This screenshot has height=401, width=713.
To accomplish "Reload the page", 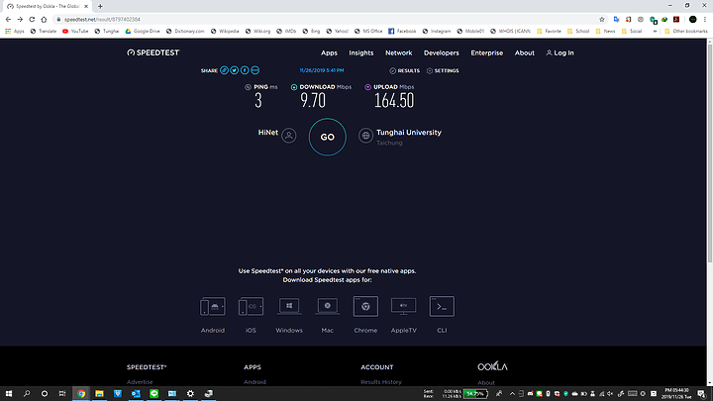I will click(32, 20).
